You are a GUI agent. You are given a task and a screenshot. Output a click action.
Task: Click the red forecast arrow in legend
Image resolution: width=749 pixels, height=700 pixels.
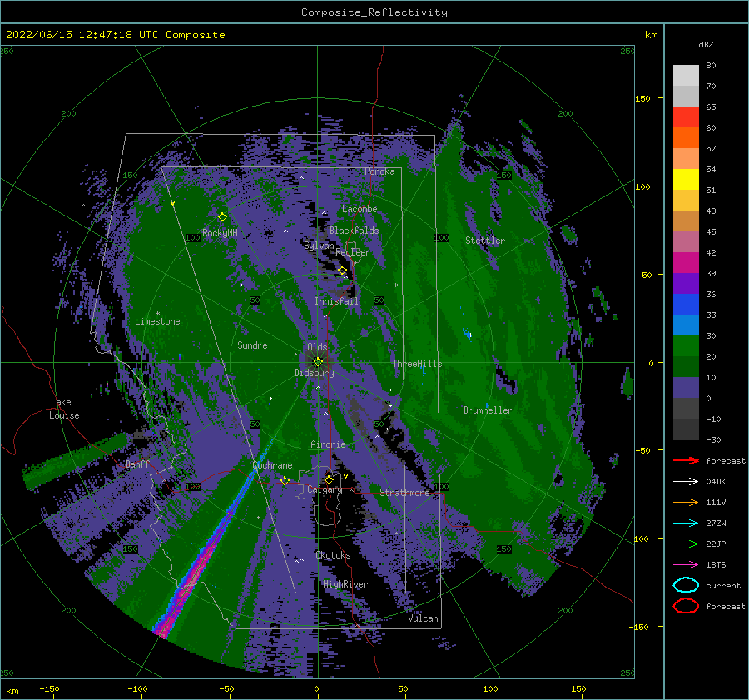[686, 460]
